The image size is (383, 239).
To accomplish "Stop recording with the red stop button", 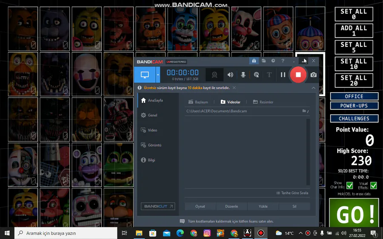I will (x=298, y=75).
